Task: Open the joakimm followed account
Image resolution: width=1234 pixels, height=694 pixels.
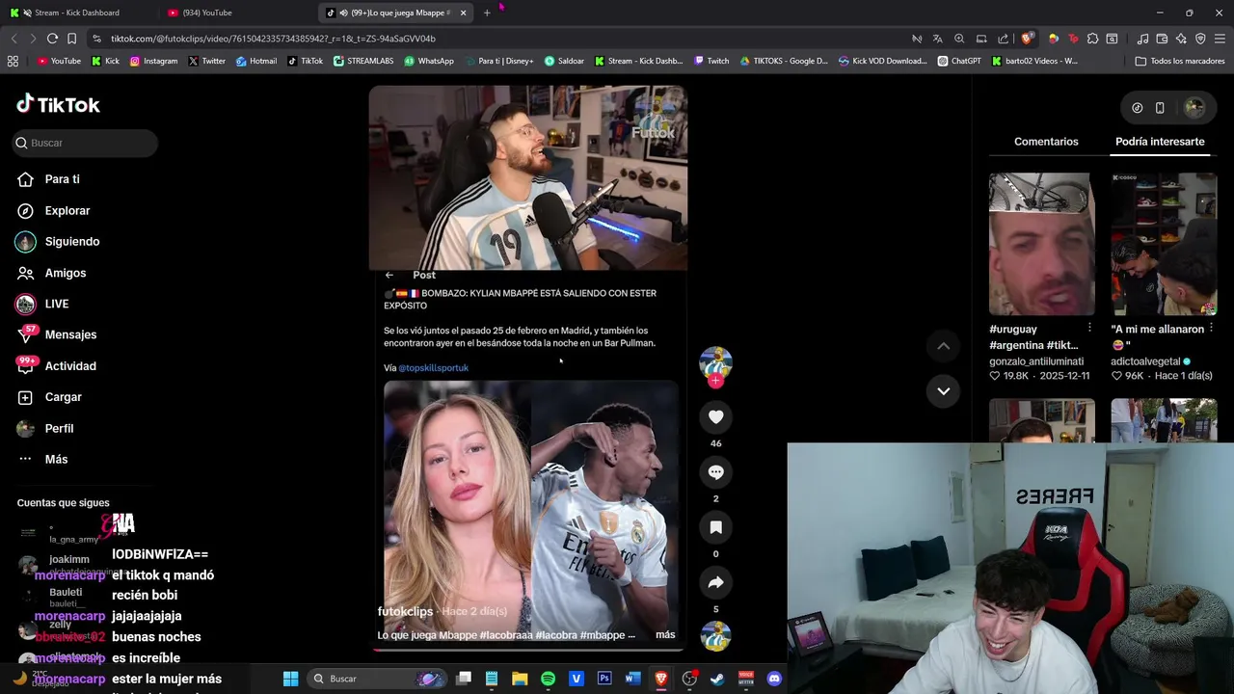Action: click(x=69, y=559)
